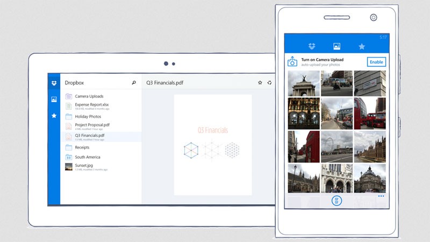Tap the London Eye ferris wheel photo

[337, 146]
